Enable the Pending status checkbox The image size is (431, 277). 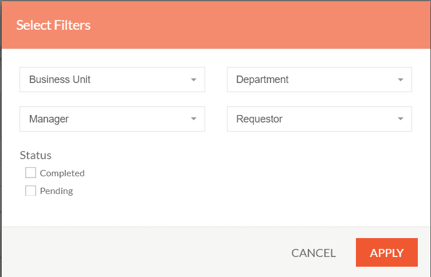30,191
